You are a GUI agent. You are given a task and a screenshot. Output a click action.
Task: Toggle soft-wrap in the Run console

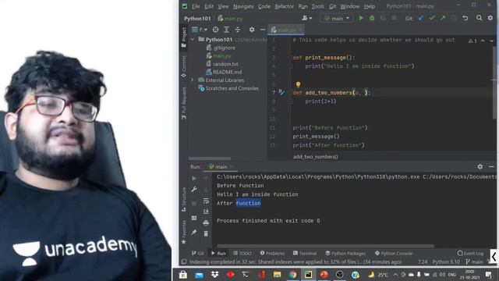point(206,201)
